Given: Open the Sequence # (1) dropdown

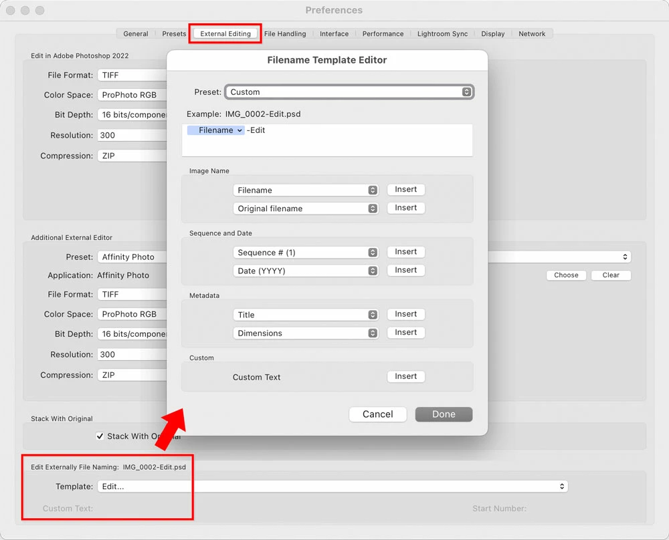Looking at the screenshot, I should [306, 253].
